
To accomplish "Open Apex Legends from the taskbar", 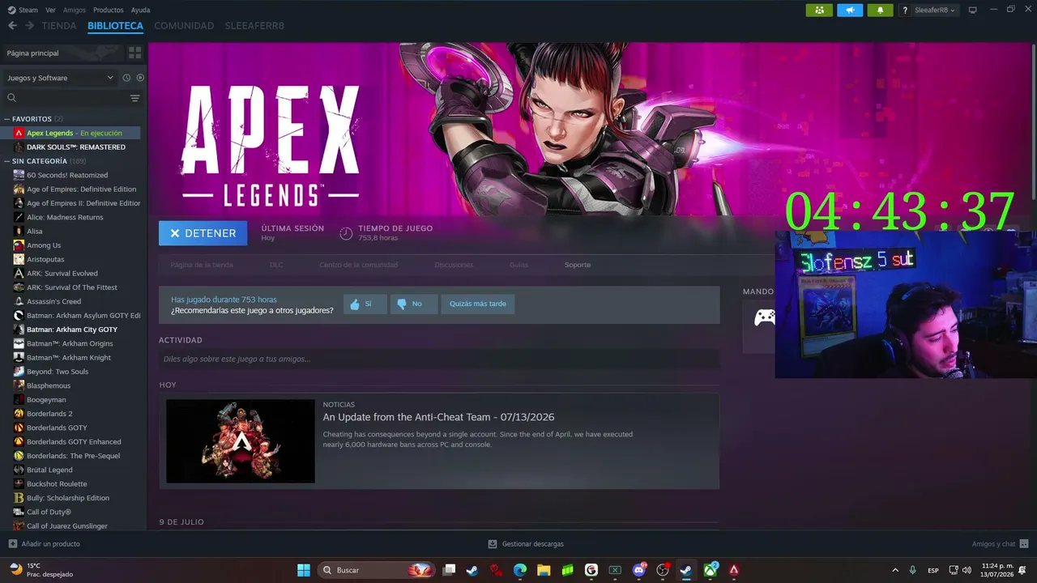I will [x=734, y=570].
